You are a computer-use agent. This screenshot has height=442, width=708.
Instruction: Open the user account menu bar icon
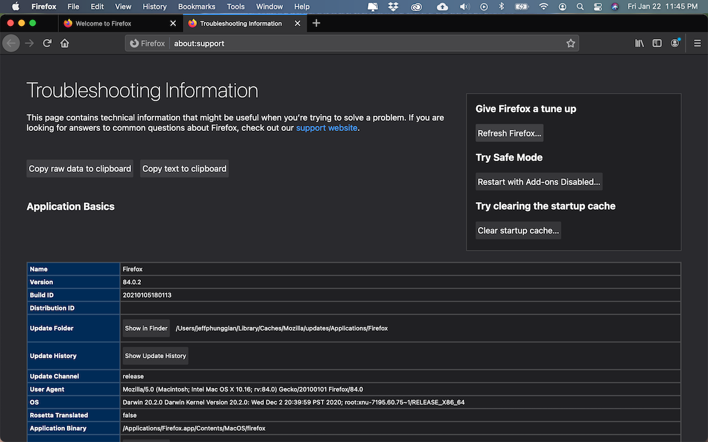pos(562,6)
